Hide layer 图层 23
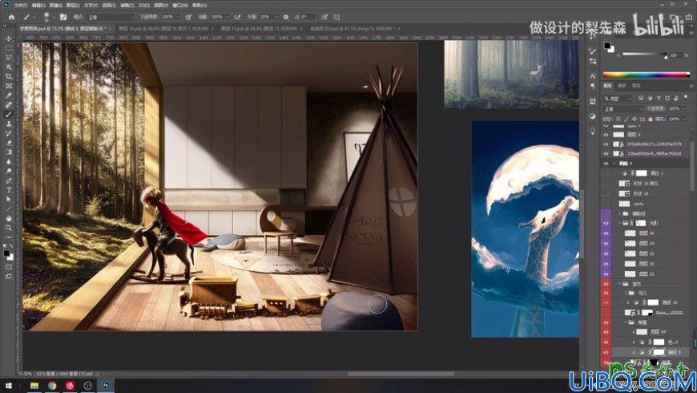 click(x=606, y=253)
